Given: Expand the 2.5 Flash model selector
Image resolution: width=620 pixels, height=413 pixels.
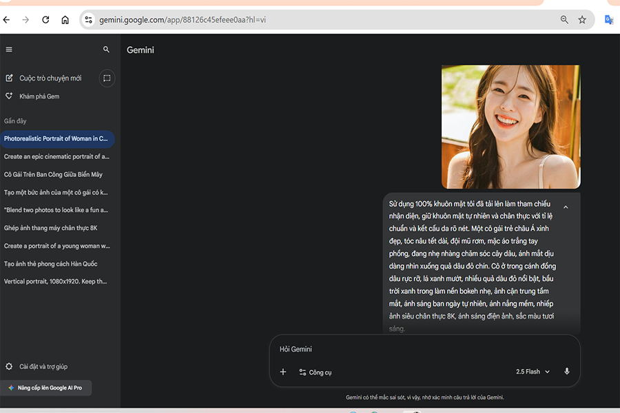Looking at the screenshot, I should (533, 372).
